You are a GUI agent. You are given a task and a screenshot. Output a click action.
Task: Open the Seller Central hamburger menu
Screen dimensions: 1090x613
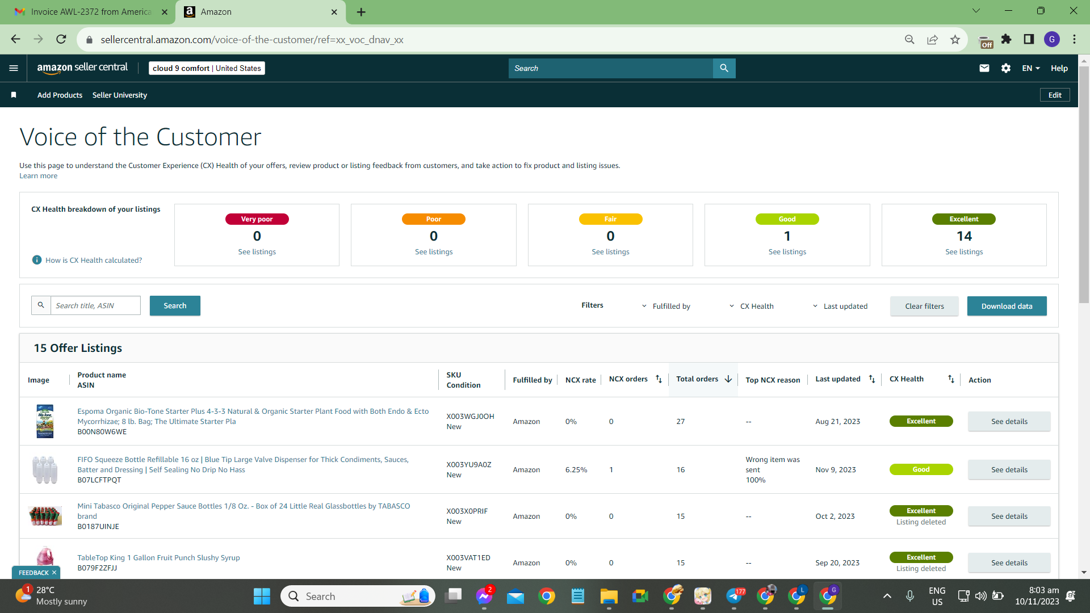click(14, 68)
